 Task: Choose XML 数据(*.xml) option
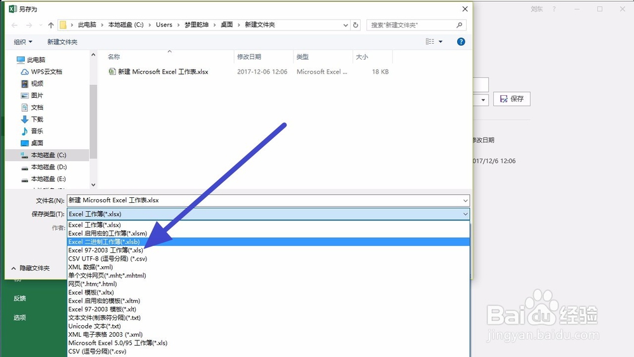pos(268,267)
